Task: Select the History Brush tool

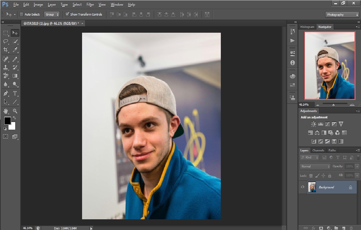Action: pyautogui.click(x=15, y=67)
